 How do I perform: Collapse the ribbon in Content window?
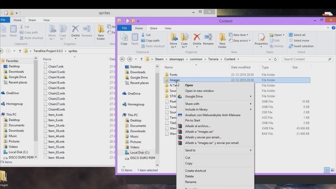click(328, 28)
